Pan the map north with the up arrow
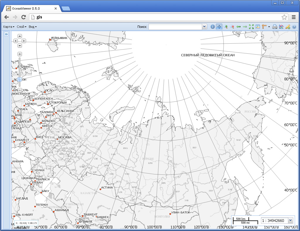The width and height of the screenshot is (300, 231). [20, 36]
